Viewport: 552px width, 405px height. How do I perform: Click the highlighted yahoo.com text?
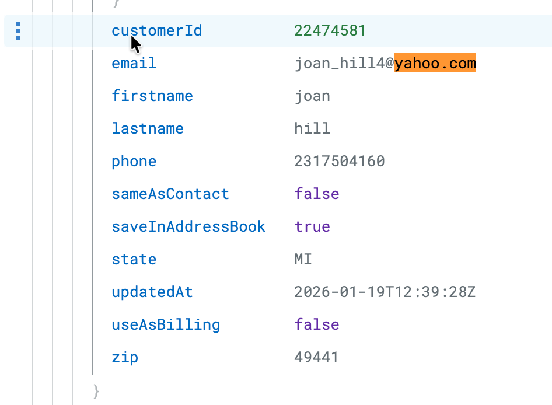pyautogui.click(x=435, y=63)
